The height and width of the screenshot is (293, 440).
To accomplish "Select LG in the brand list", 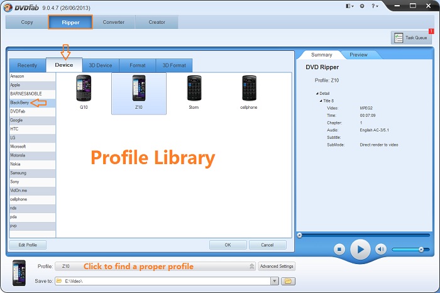I will (x=32, y=138).
